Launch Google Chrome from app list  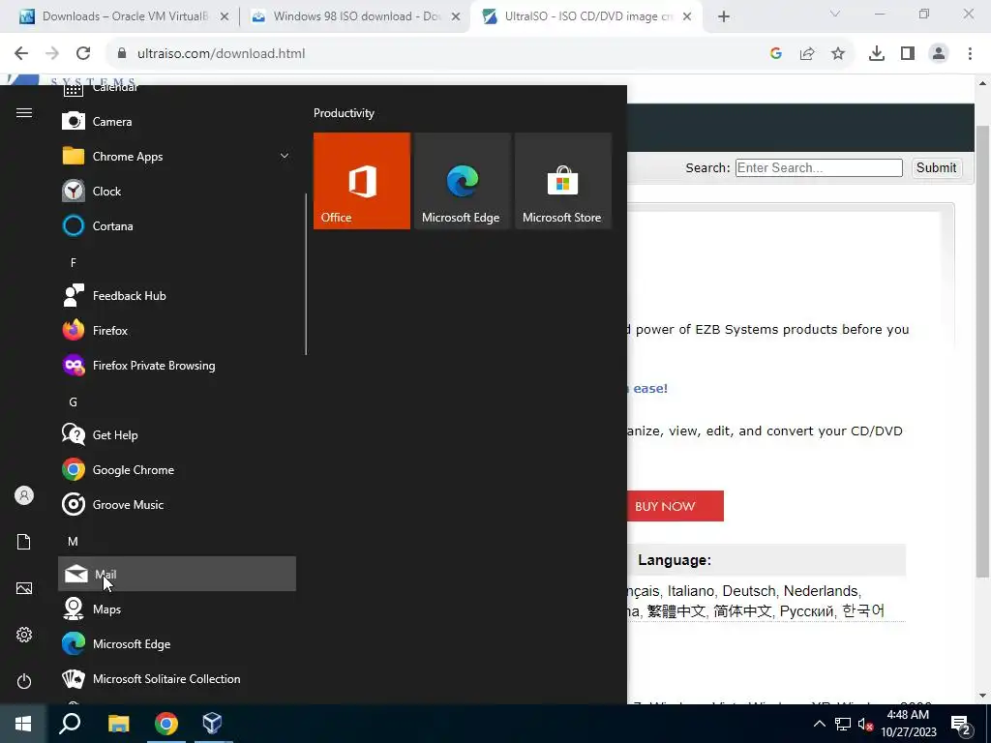pyautogui.click(x=177, y=469)
